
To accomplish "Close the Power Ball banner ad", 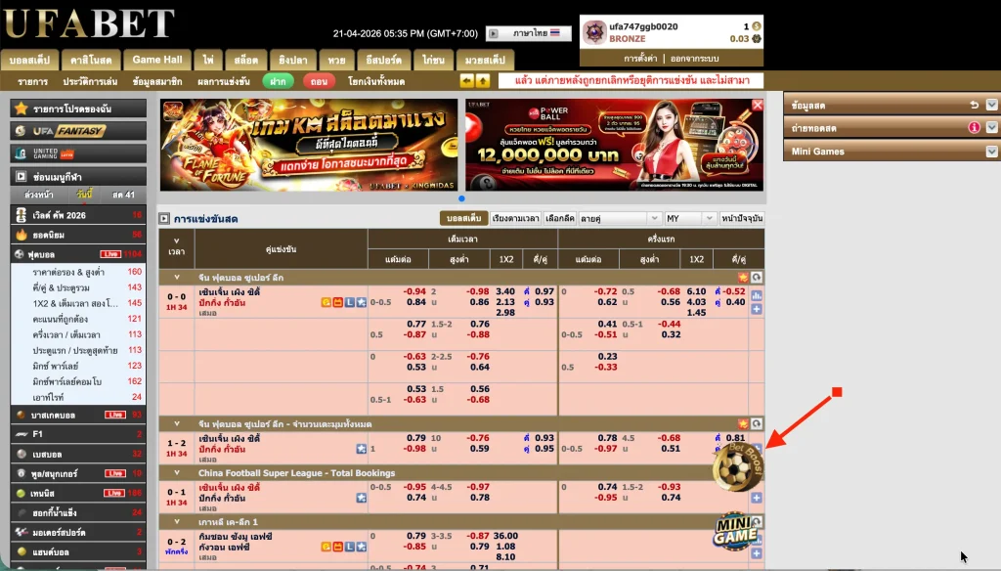I will pyautogui.click(x=758, y=106).
